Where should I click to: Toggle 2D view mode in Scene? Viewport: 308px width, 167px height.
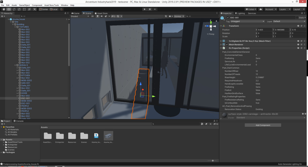click(93, 16)
